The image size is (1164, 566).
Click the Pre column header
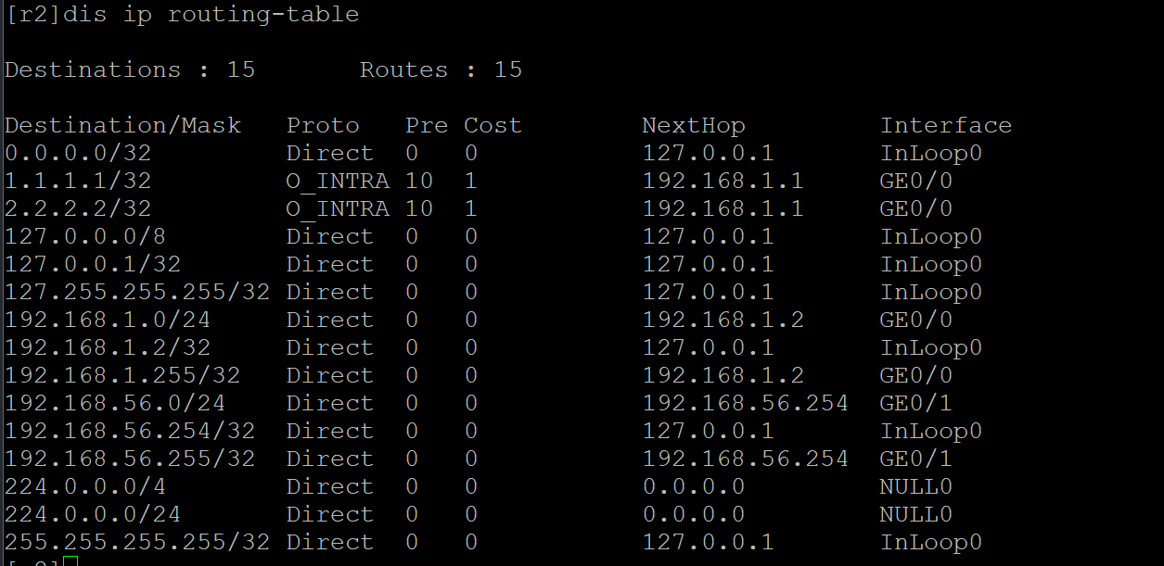pos(426,126)
